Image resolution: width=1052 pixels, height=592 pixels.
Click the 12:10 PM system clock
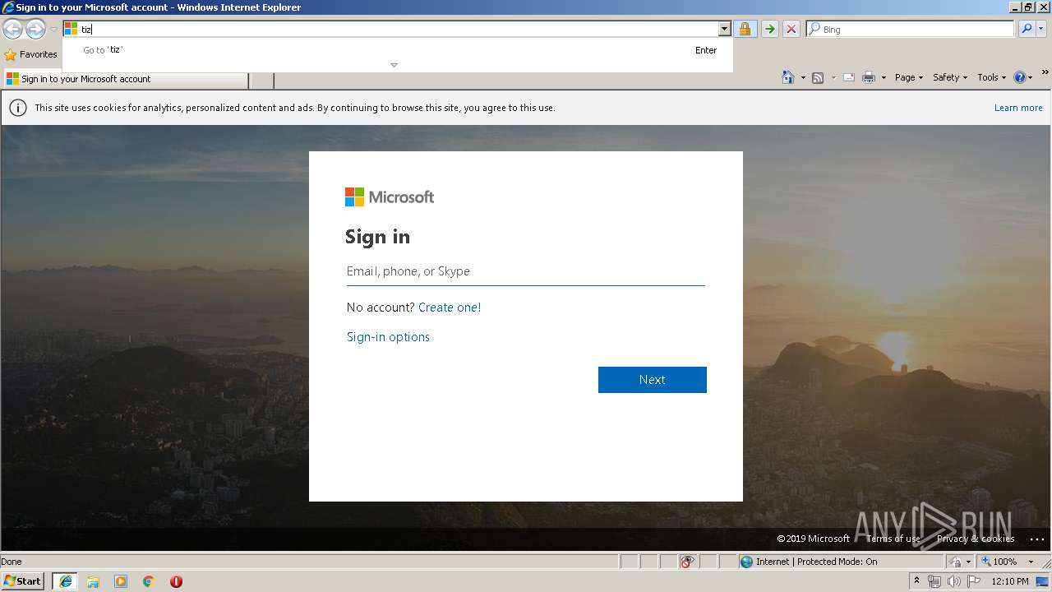click(1010, 581)
